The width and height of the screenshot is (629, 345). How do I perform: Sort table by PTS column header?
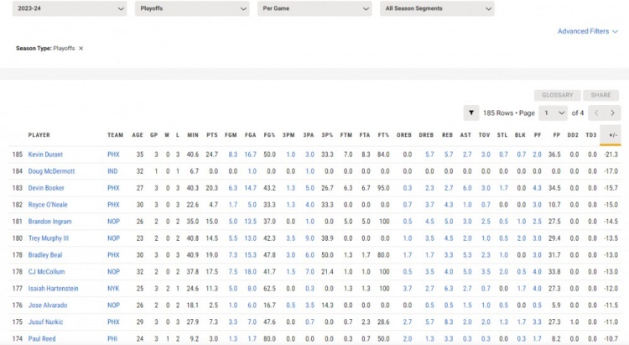tap(211, 134)
